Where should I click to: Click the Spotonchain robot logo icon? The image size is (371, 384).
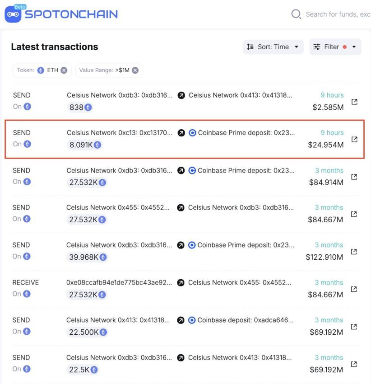pyautogui.click(x=13, y=14)
